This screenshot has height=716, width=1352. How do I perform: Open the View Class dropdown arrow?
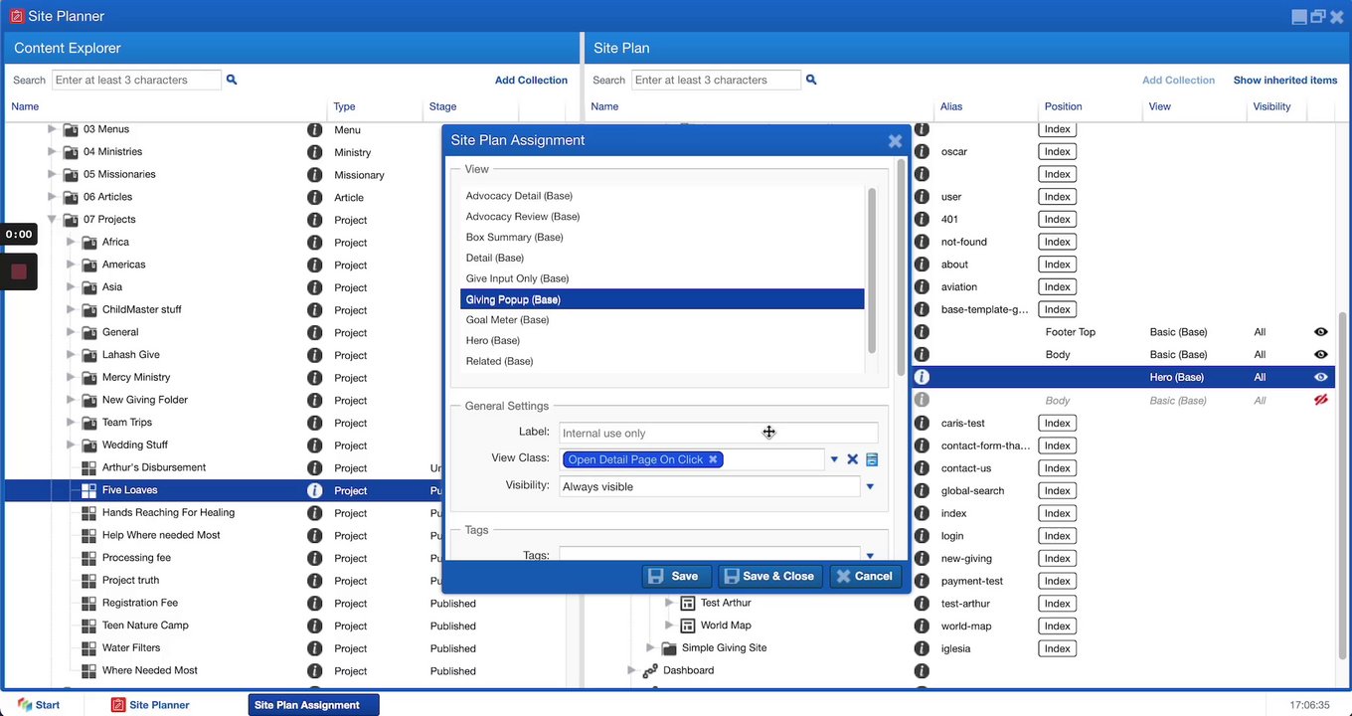coord(834,459)
